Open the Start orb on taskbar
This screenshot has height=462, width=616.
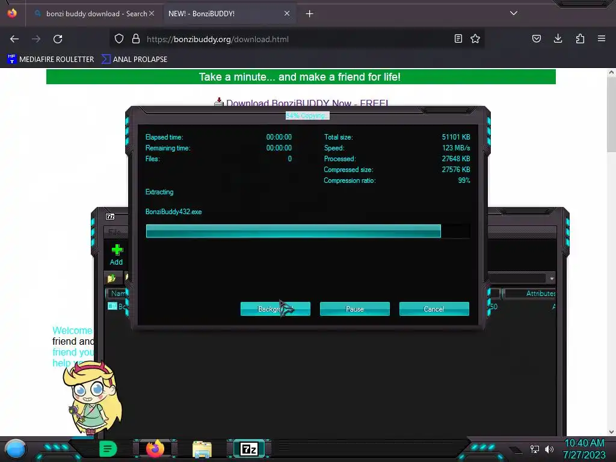(x=15, y=449)
